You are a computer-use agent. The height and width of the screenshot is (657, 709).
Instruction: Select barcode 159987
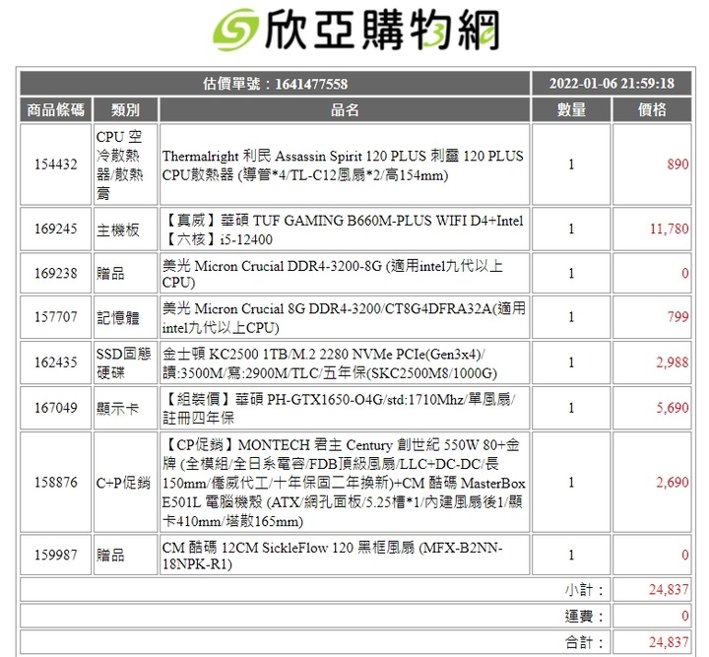point(55,555)
